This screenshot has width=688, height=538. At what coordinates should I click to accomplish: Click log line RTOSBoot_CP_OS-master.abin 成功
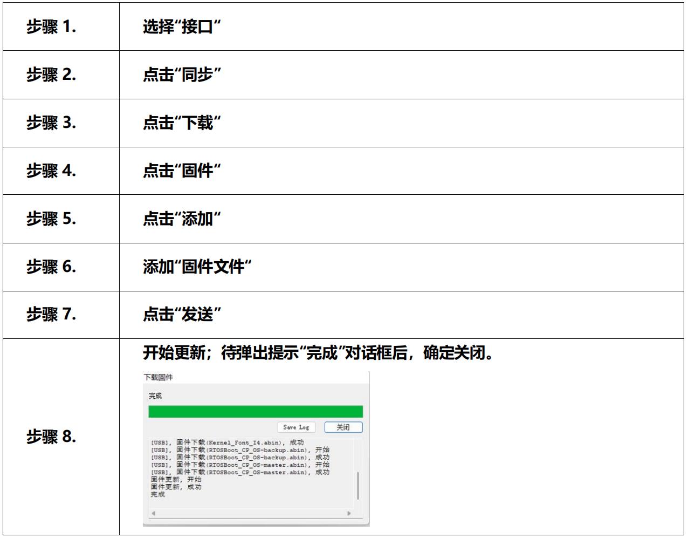240,472
